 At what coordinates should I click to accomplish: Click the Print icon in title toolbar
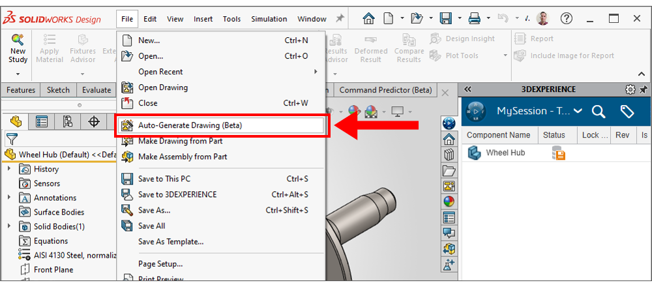point(475,18)
